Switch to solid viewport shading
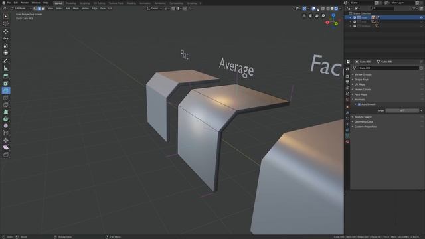425x239 pixels. [332, 9]
